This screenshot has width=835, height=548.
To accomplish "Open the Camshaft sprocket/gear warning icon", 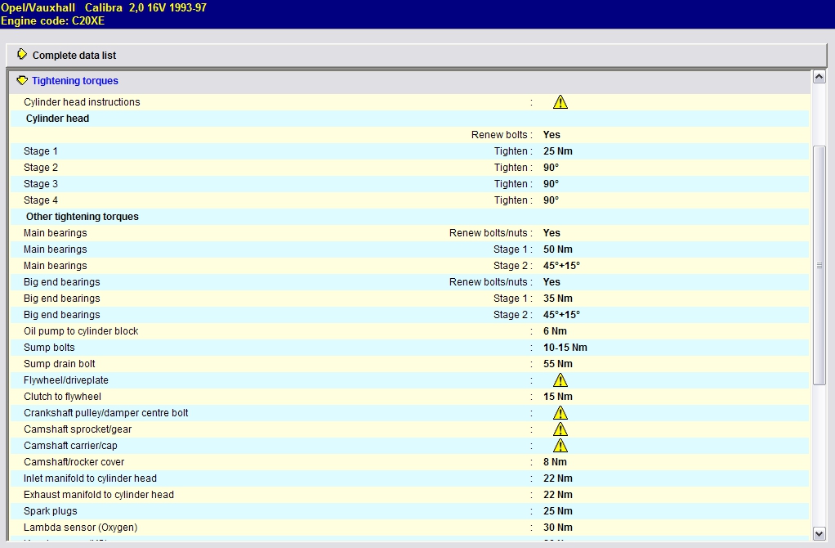I will (x=560, y=429).
